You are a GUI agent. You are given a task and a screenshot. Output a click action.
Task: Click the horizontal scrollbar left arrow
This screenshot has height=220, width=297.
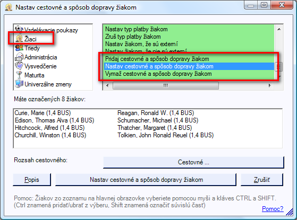[107, 86]
